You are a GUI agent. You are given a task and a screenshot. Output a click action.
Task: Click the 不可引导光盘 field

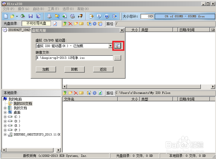(36, 23)
